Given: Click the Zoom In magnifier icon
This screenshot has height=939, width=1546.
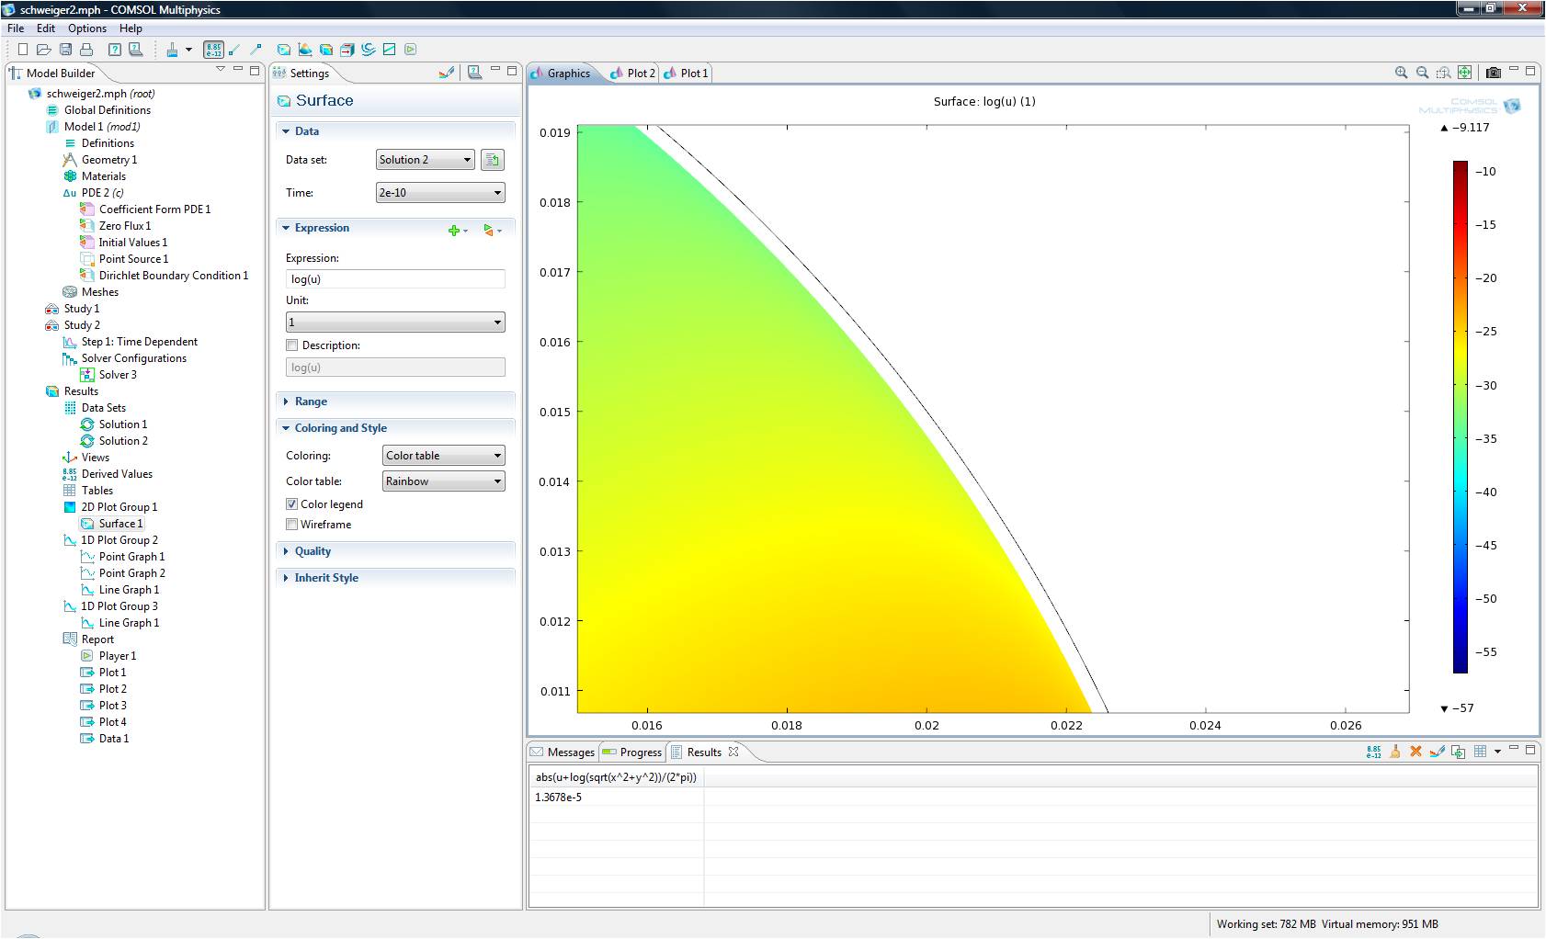Looking at the screenshot, I should tap(1401, 73).
